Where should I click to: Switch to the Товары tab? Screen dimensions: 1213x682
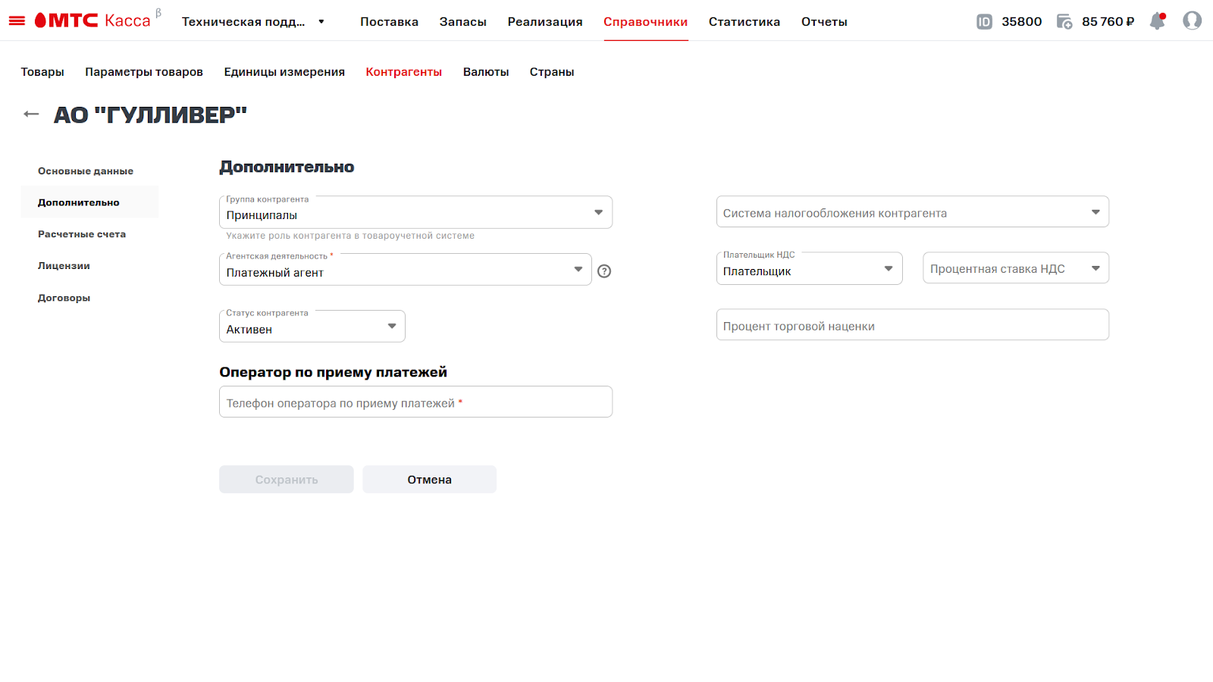pos(42,72)
